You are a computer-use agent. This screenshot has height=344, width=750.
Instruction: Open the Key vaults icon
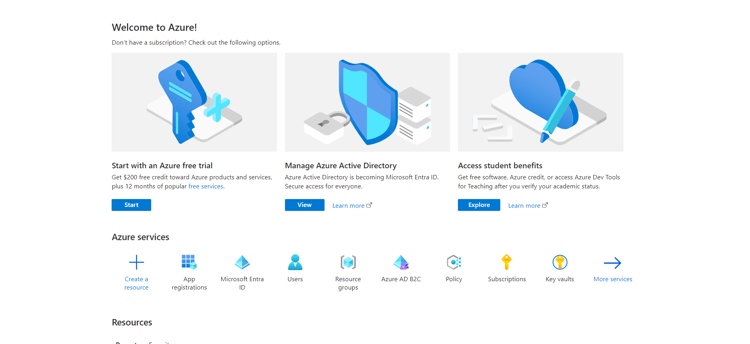coord(560,262)
